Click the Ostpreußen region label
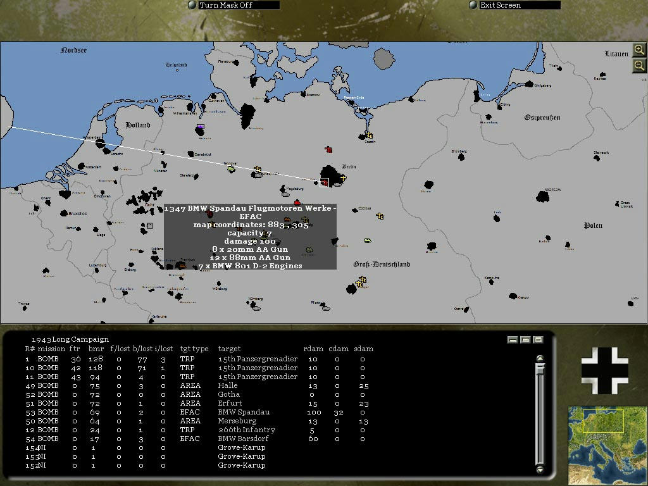This screenshot has width=648, height=486. click(542, 118)
